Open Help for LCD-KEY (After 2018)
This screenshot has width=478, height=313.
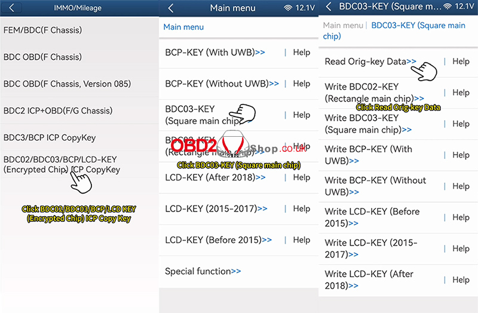[302, 177]
